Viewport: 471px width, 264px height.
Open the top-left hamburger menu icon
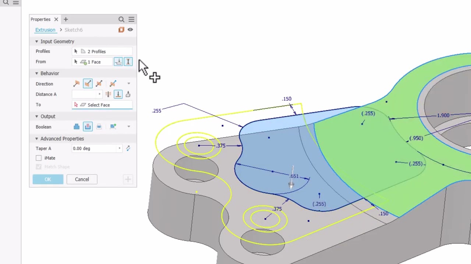16,2
